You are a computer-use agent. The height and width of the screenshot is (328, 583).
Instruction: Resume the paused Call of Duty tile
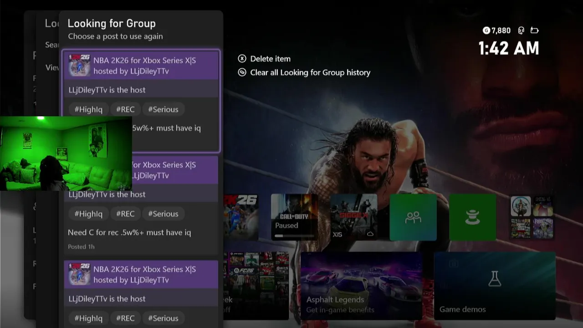pos(294,217)
